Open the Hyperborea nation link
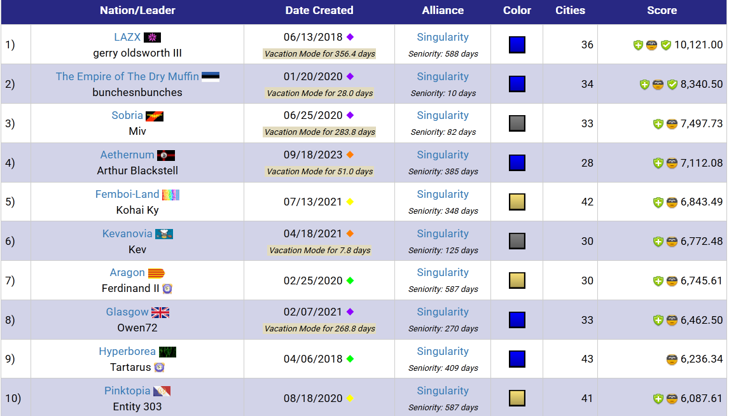The height and width of the screenshot is (416, 729). (x=127, y=351)
